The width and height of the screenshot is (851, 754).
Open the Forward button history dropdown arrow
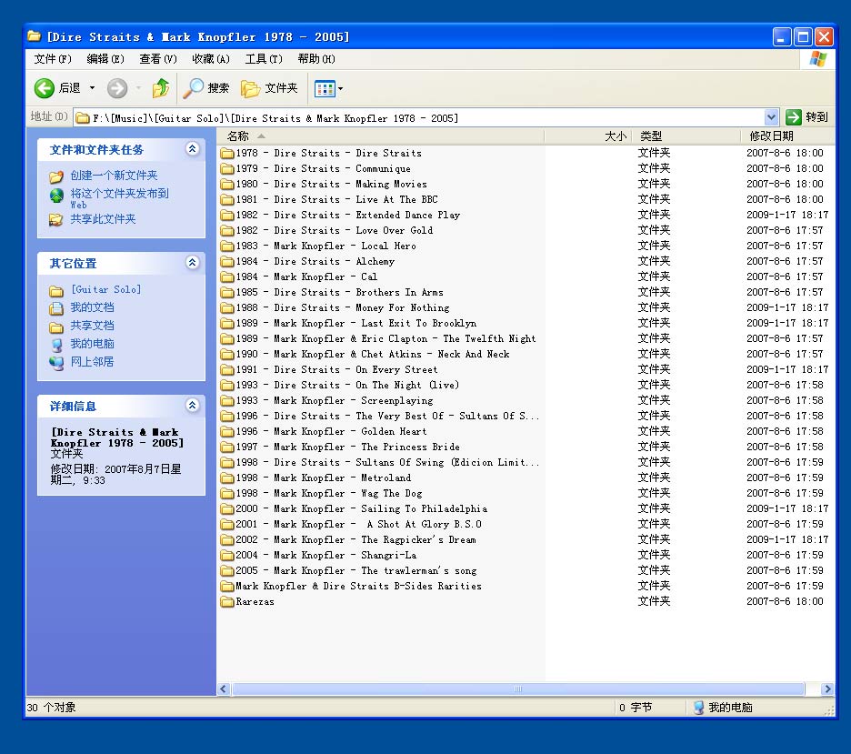click(138, 88)
